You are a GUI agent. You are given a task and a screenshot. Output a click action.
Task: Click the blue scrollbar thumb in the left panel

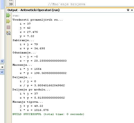point(2,4)
